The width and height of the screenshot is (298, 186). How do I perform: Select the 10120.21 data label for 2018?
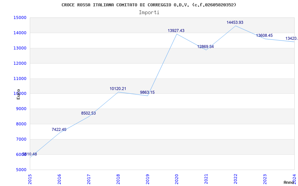(x=118, y=89)
